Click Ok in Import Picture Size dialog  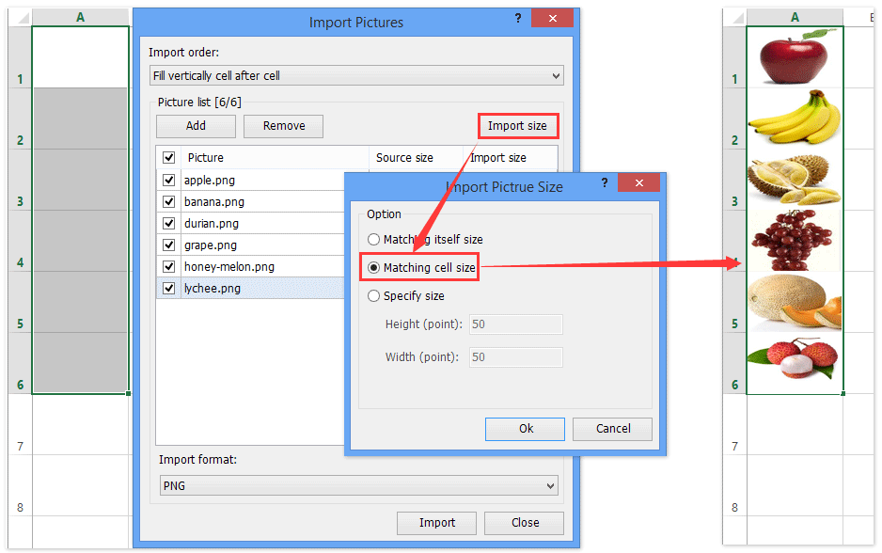tap(525, 428)
